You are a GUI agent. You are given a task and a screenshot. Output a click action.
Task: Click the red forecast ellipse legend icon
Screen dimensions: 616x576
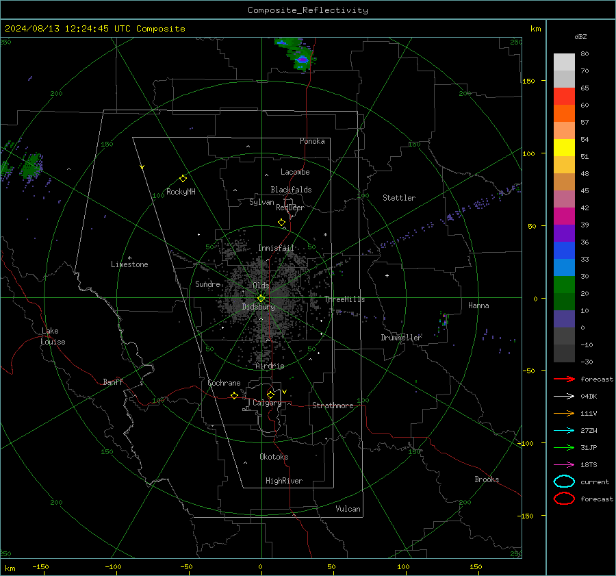(x=564, y=499)
